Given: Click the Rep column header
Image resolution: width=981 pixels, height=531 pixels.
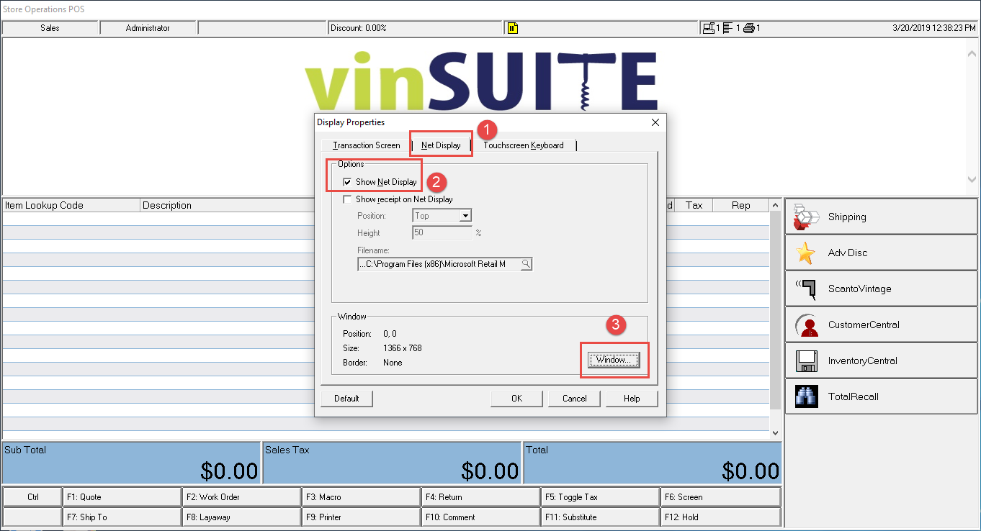Looking at the screenshot, I should pos(741,205).
